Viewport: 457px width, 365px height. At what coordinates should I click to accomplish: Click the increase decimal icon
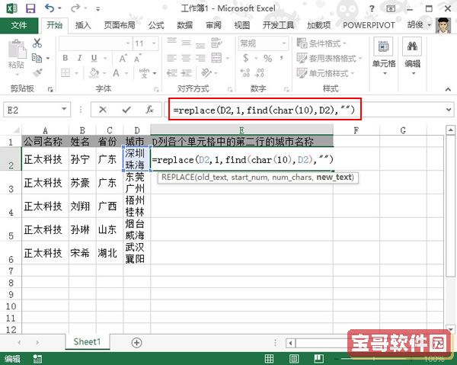244,72
